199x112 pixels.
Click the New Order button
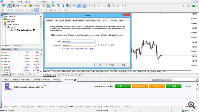coord(34,6)
